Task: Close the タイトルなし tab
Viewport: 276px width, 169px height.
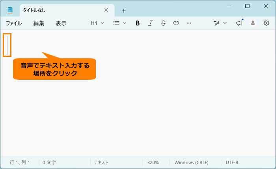Action: pyautogui.click(x=106, y=10)
